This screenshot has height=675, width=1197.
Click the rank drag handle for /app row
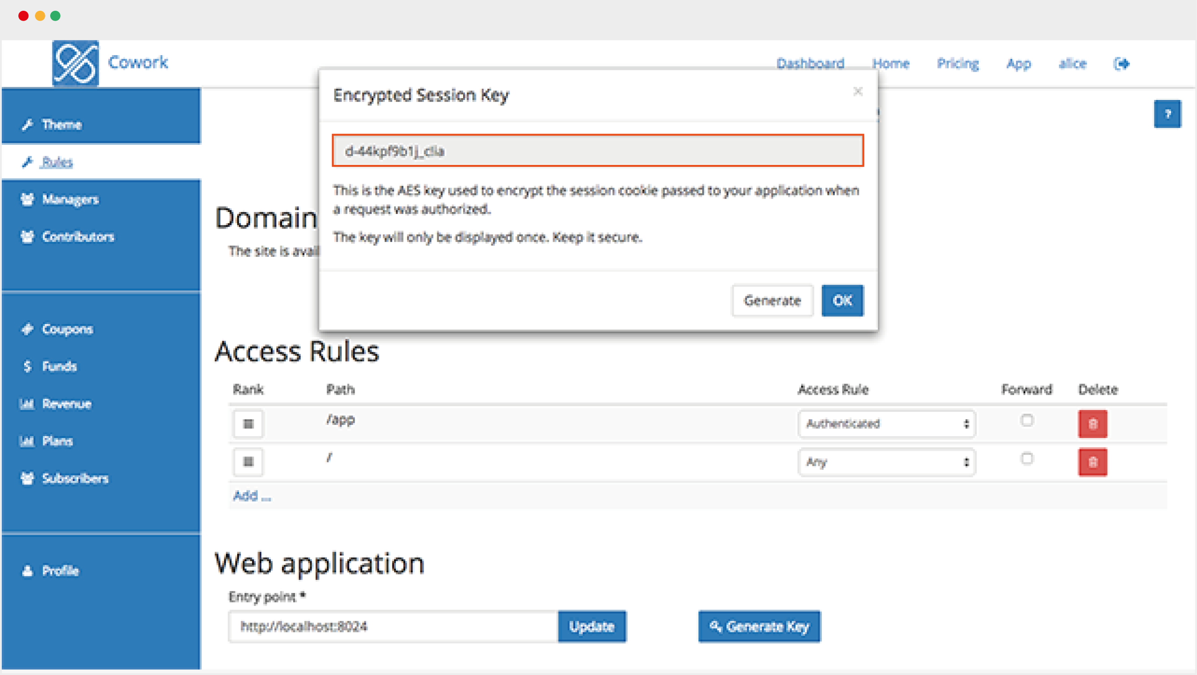click(248, 424)
